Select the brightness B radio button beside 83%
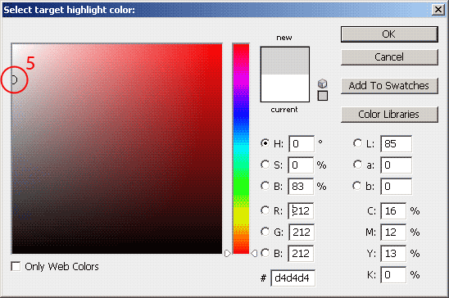The height and width of the screenshot is (298, 449). coord(265,186)
